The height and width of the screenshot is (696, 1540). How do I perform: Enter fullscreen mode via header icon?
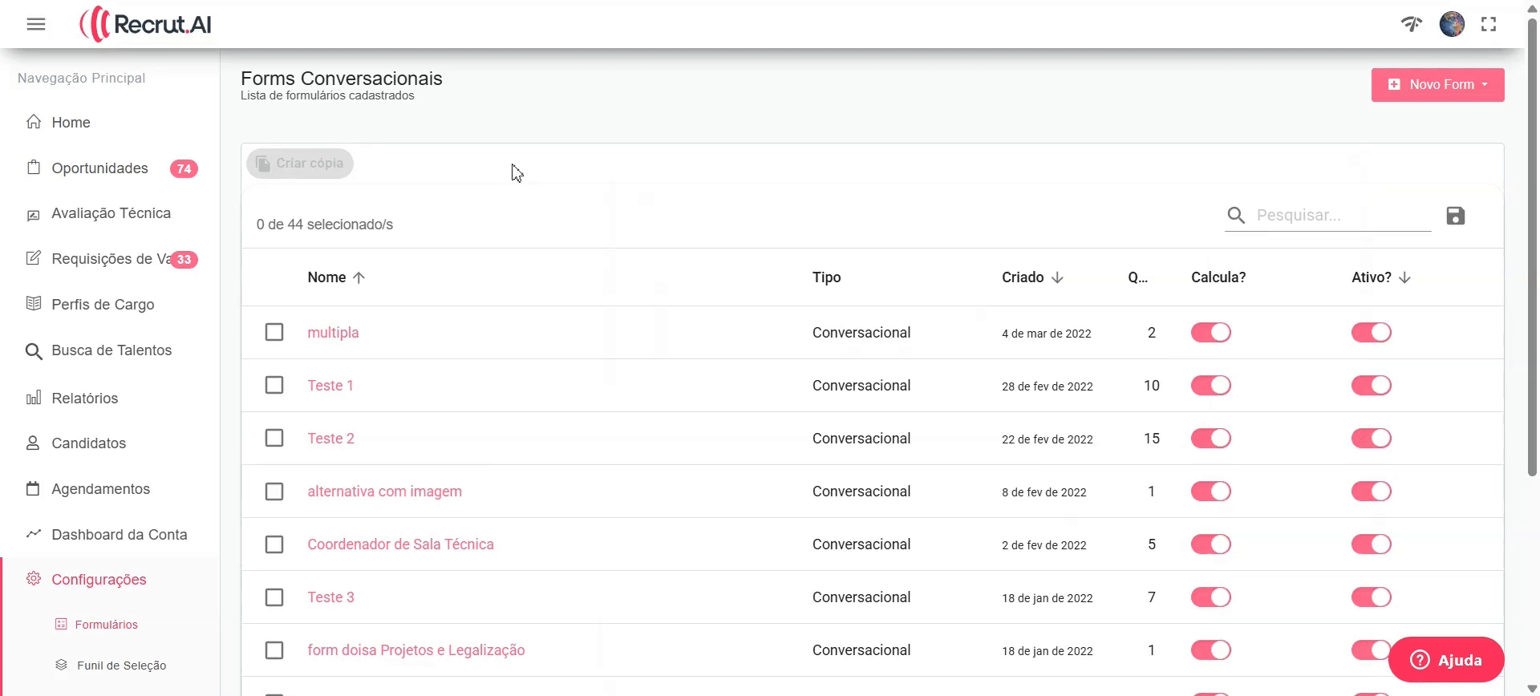[x=1489, y=24]
